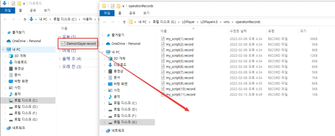Image resolution: width=335 pixels, height=136 pixels.
Task: Click properties checkmark icon in operationRecords title bar
Action: (113, 6)
